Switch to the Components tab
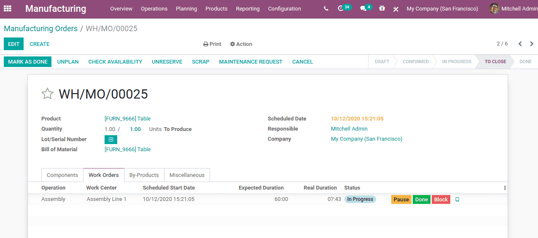 (x=62, y=175)
